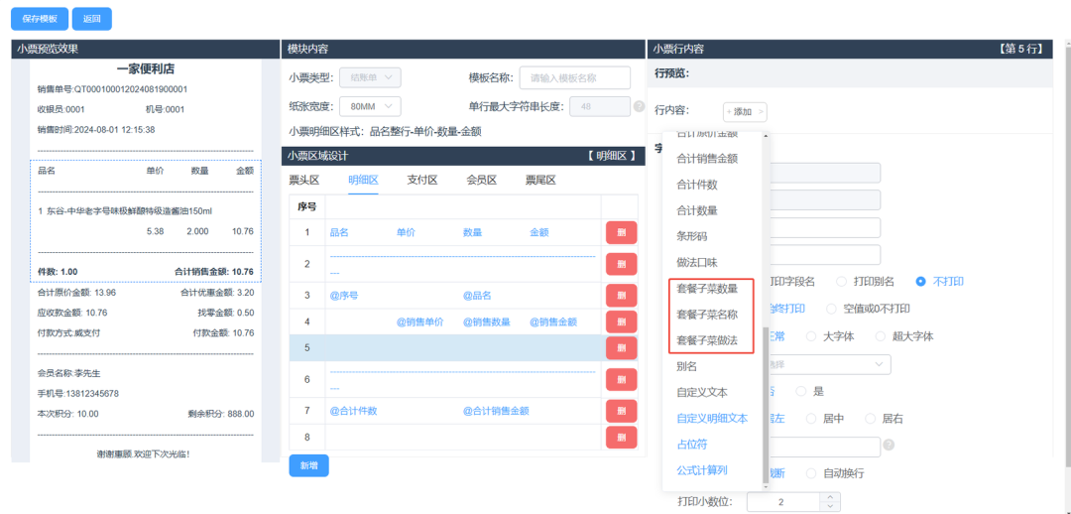This screenshot has height=514, width=1071.
Task: Decrease 打印小数位 with the down arrow
Action: [x=830, y=506]
